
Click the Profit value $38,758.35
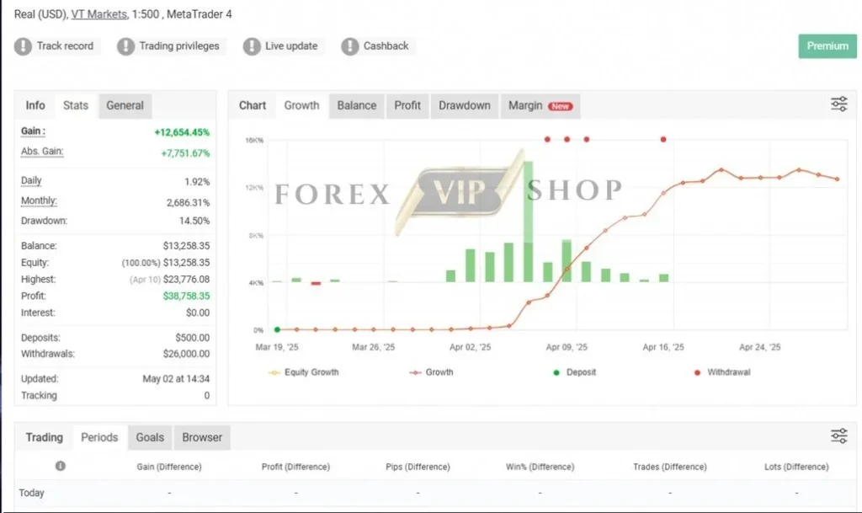(x=186, y=296)
